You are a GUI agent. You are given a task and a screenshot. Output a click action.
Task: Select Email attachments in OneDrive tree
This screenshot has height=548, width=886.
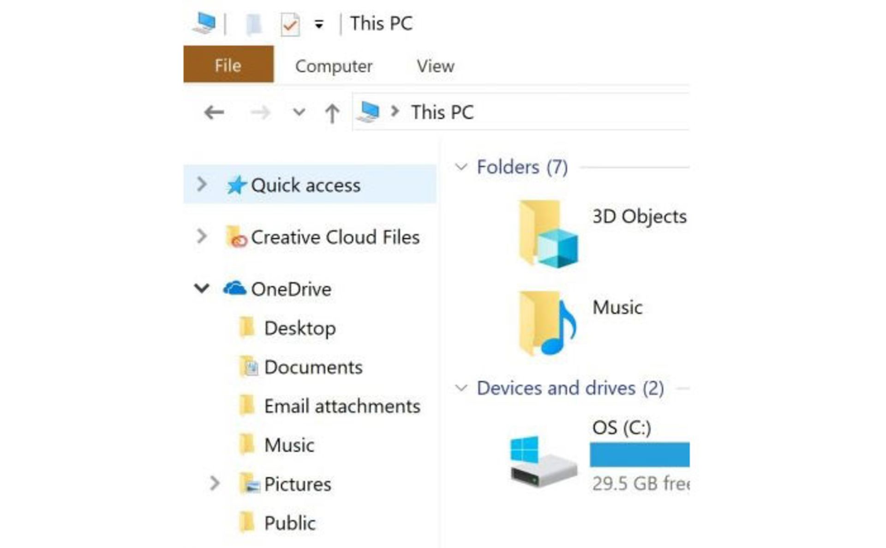pos(341,406)
